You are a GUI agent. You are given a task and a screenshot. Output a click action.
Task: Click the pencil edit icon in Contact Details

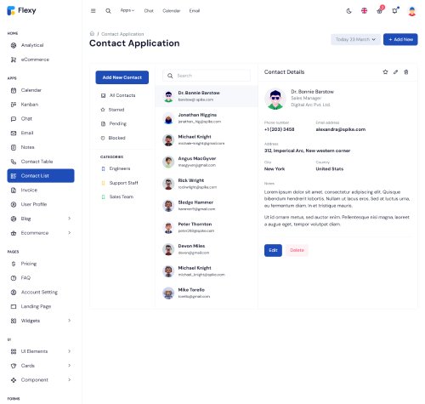[395, 72]
